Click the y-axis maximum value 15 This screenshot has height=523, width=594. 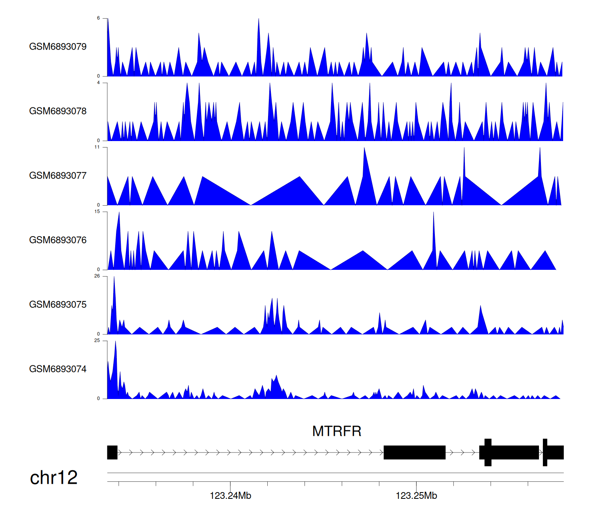pyautogui.click(x=97, y=212)
